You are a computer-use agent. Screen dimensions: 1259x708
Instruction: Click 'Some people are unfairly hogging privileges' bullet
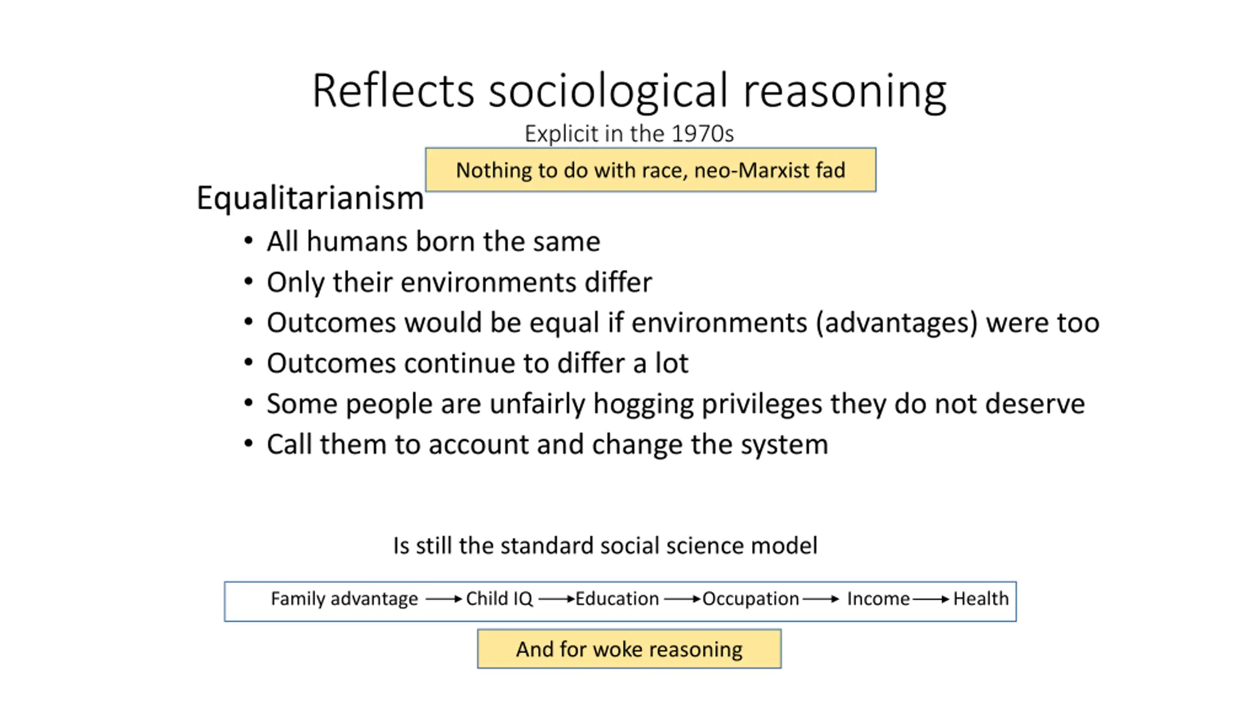pyautogui.click(x=676, y=404)
